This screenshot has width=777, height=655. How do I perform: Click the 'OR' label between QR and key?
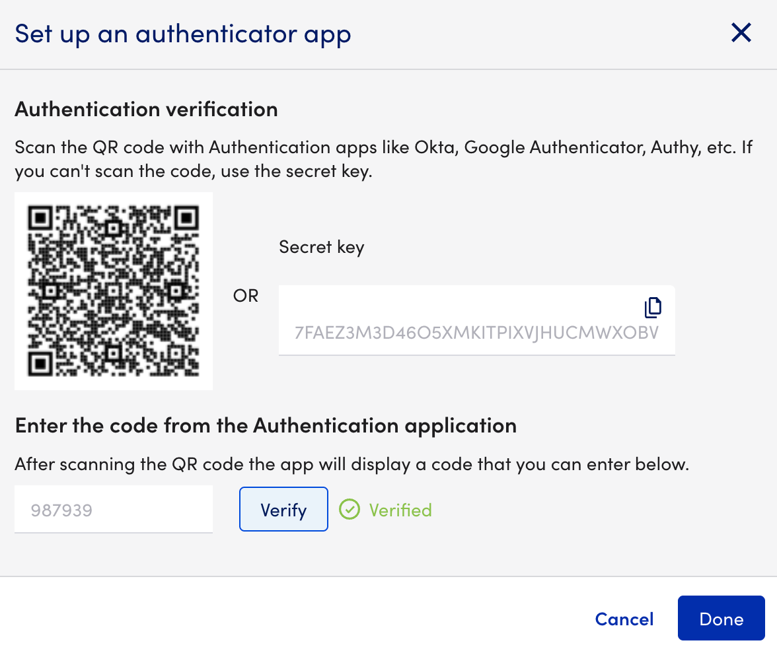[x=245, y=296]
